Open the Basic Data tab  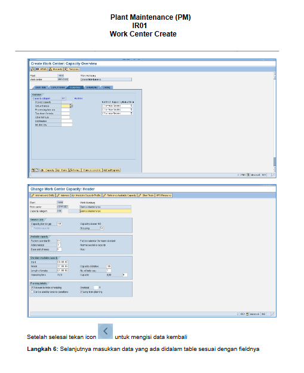pos(40,87)
